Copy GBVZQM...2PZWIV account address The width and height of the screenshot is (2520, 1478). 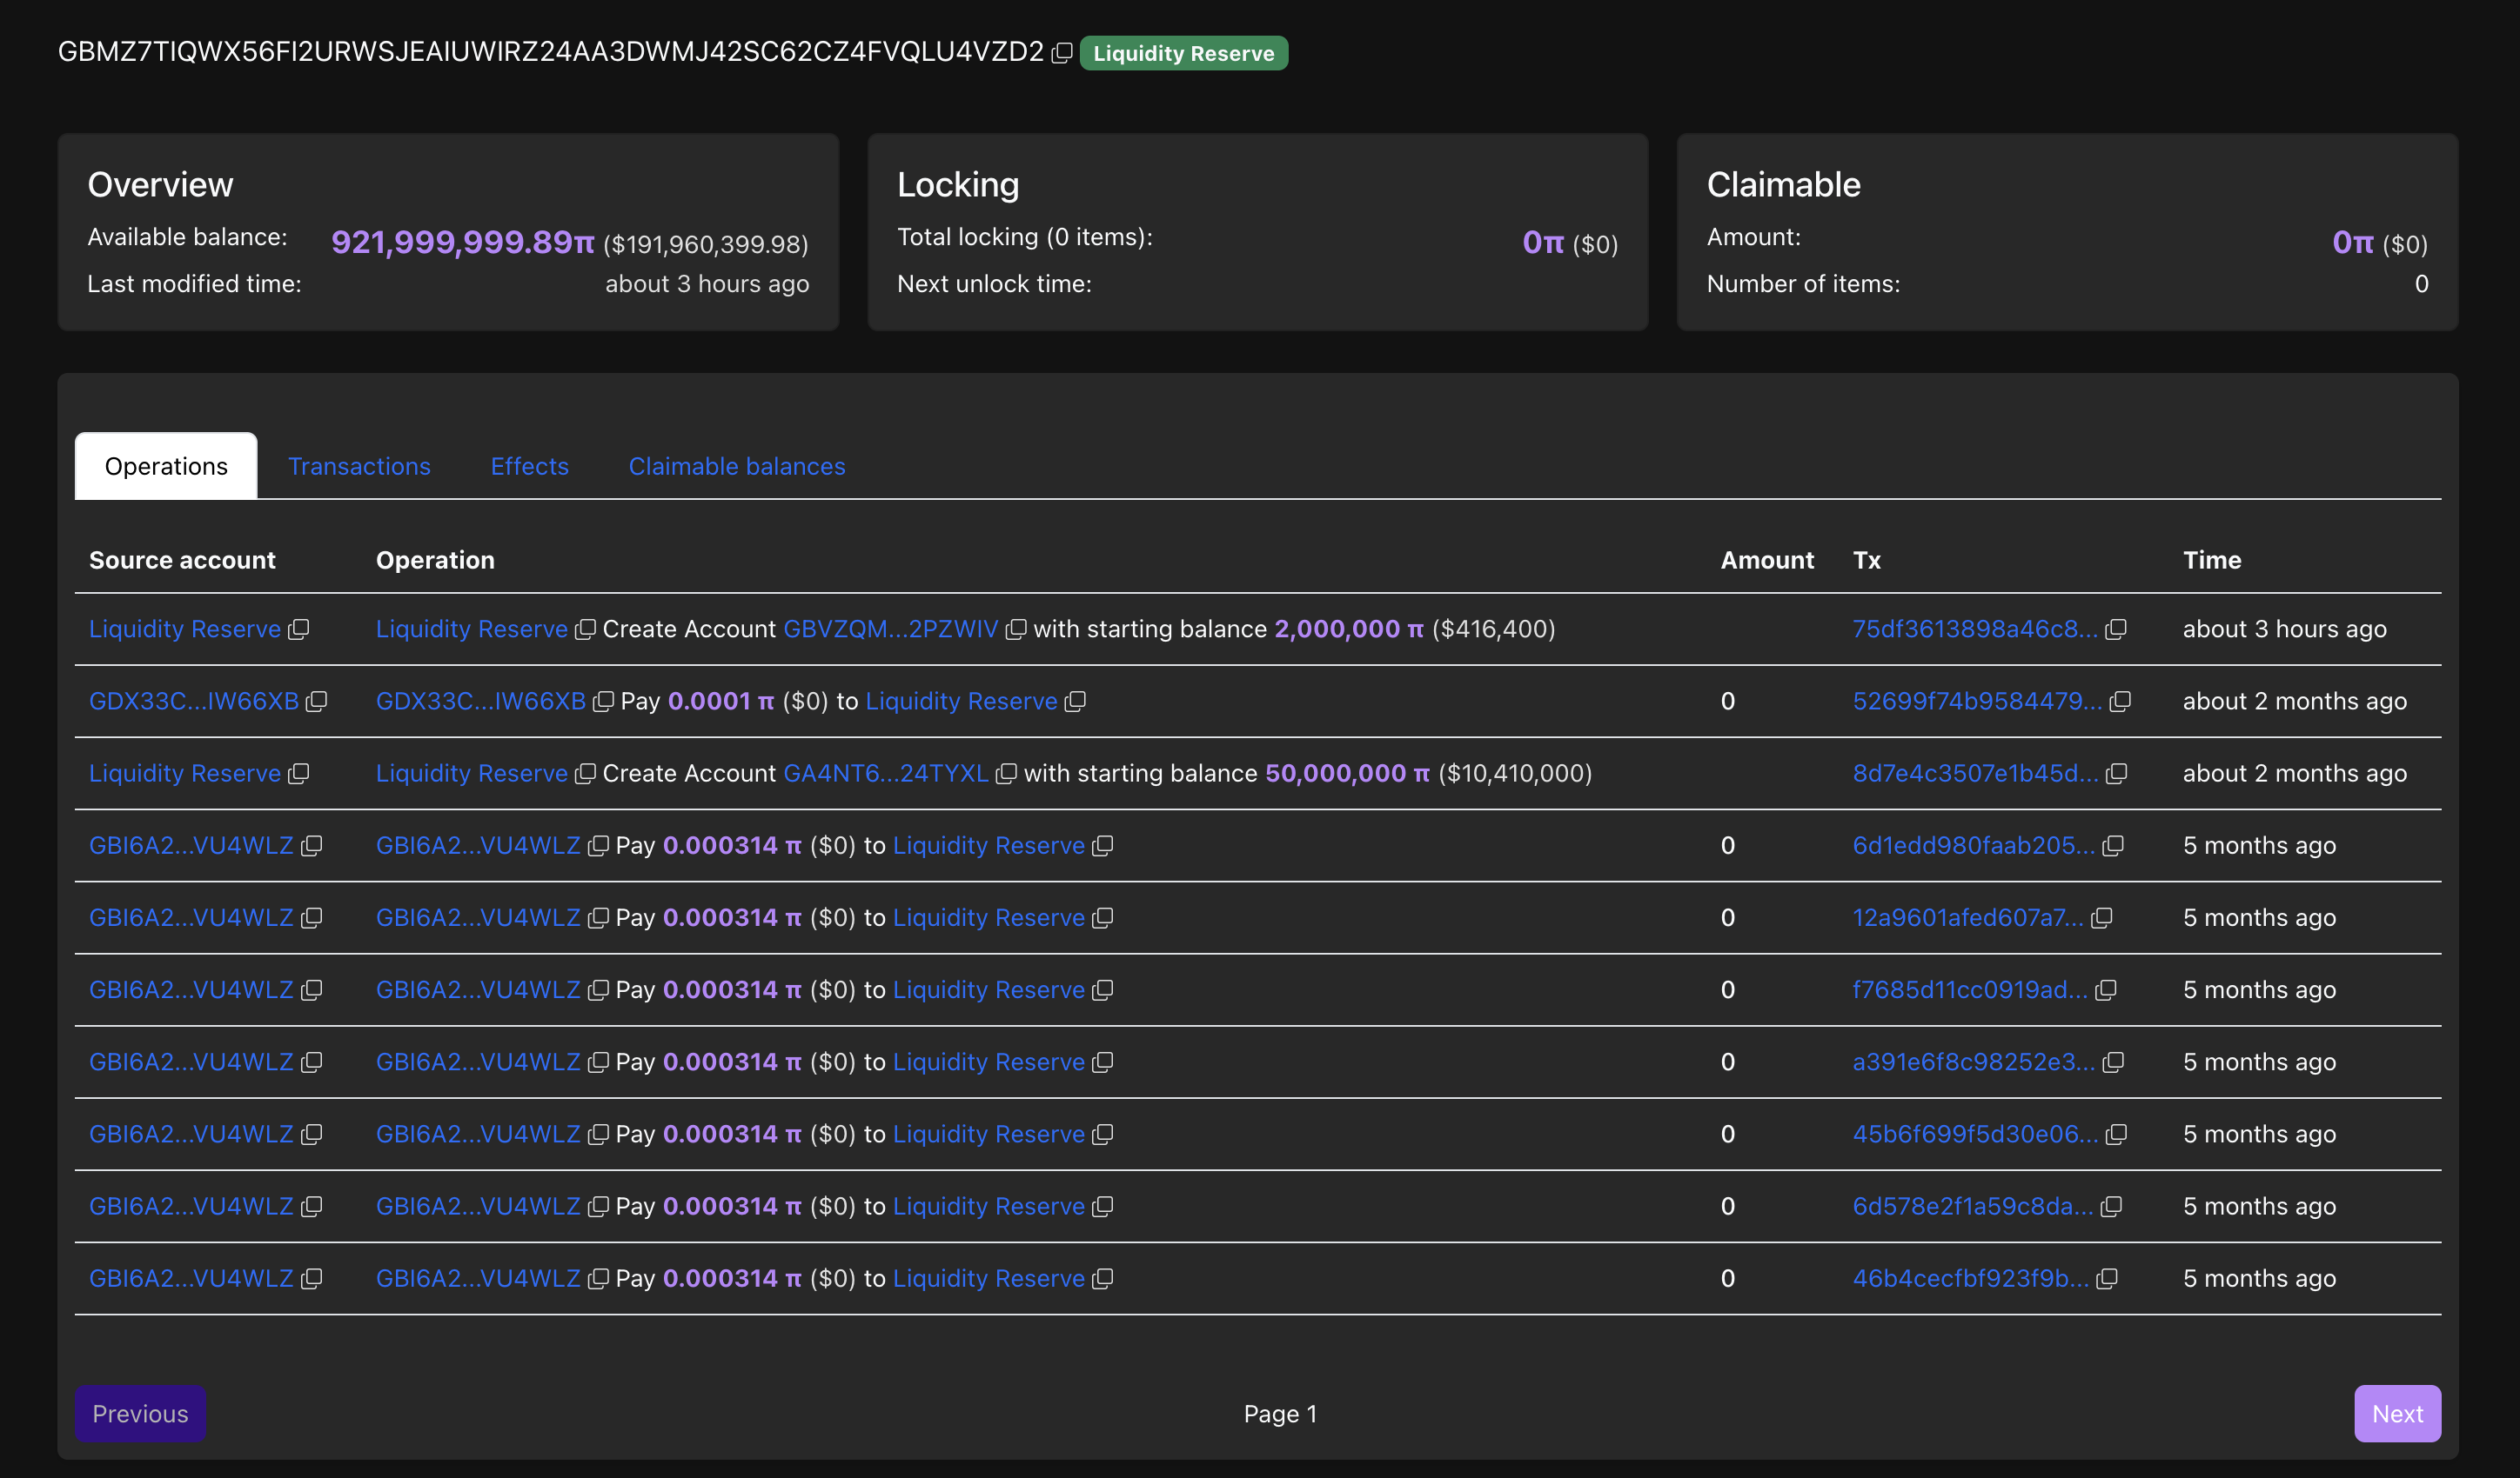coord(1015,629)
